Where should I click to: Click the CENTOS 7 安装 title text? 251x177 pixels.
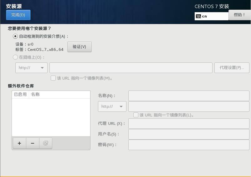pyautogui.click(x=212, y=7)
